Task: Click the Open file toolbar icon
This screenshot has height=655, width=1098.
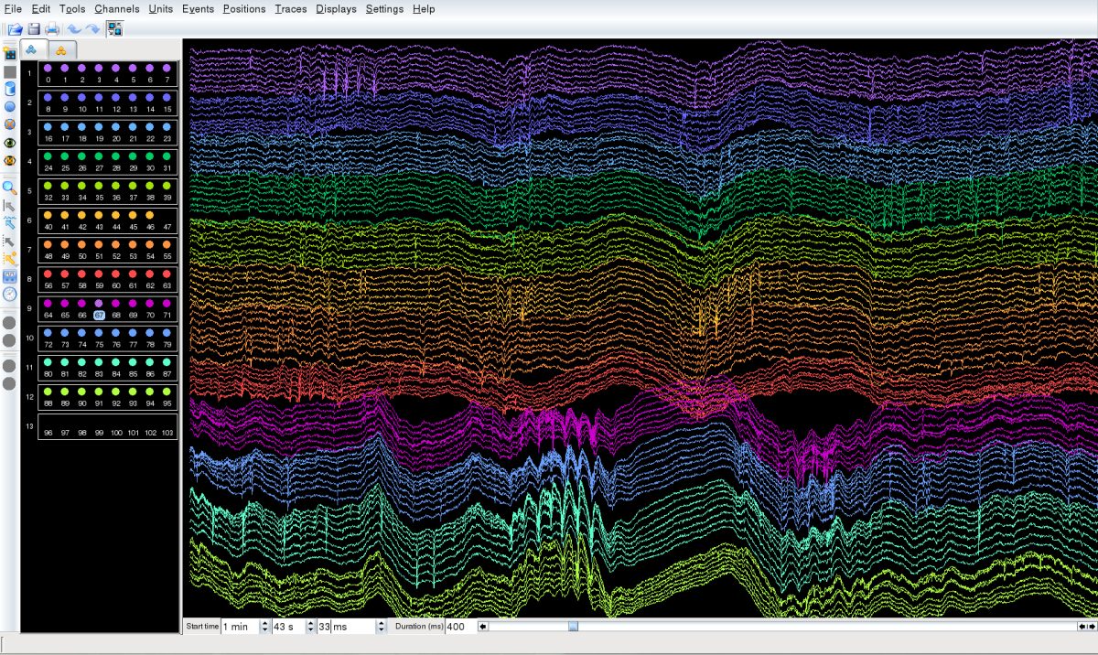Action: (x=15, y=29)
